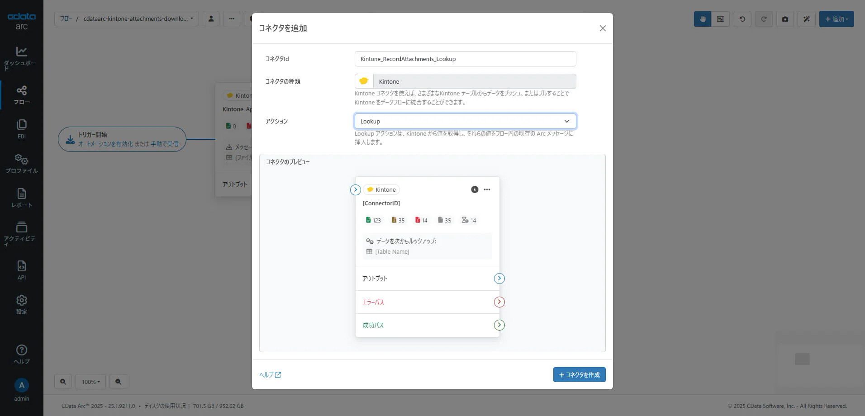Click the オートメーションを有効化 link
This screenshot has height=416, width=865.
pos(106,144)
